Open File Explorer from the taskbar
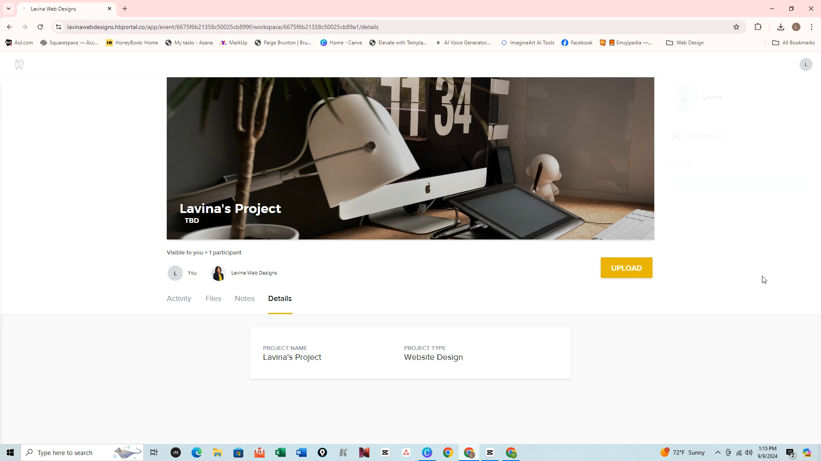The width and height of the screenshot is (821, 461). point(218,452)
